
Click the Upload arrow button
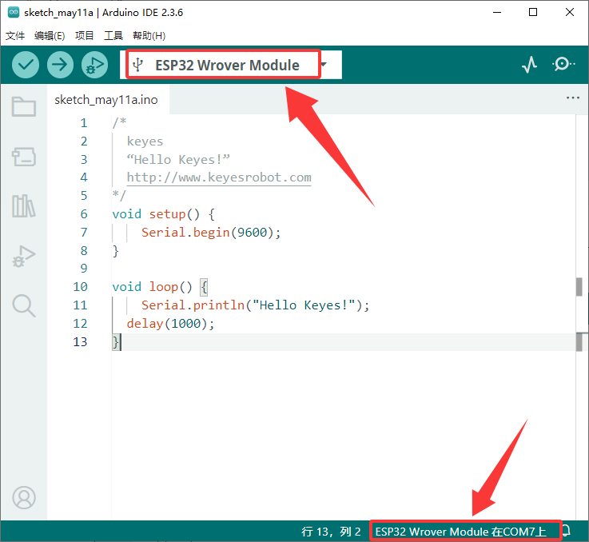[x=60, y=65]
